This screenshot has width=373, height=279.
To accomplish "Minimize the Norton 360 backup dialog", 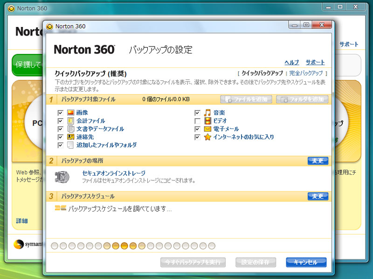I will pyautogui.click(x=295, y=25).
